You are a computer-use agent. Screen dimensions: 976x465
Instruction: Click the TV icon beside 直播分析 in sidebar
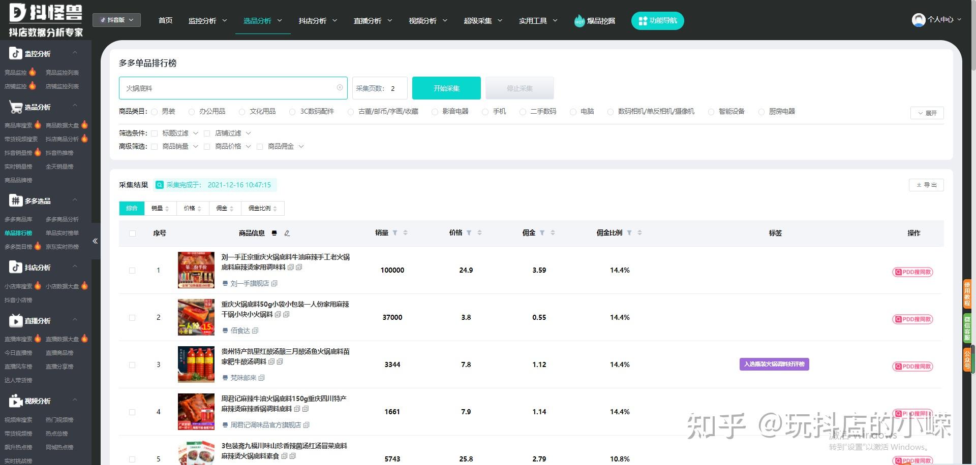pyautogui.click(x=15, y=320)
